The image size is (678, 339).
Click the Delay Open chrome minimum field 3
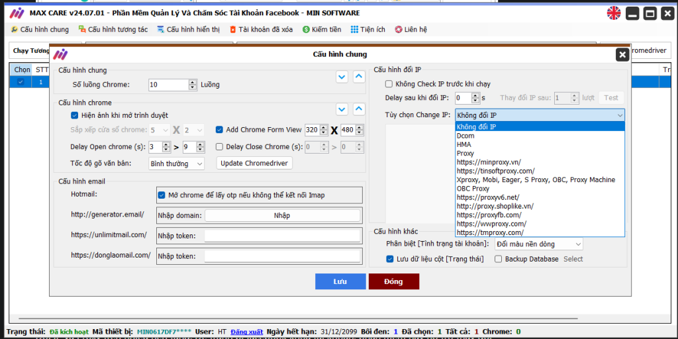(155, 147)
